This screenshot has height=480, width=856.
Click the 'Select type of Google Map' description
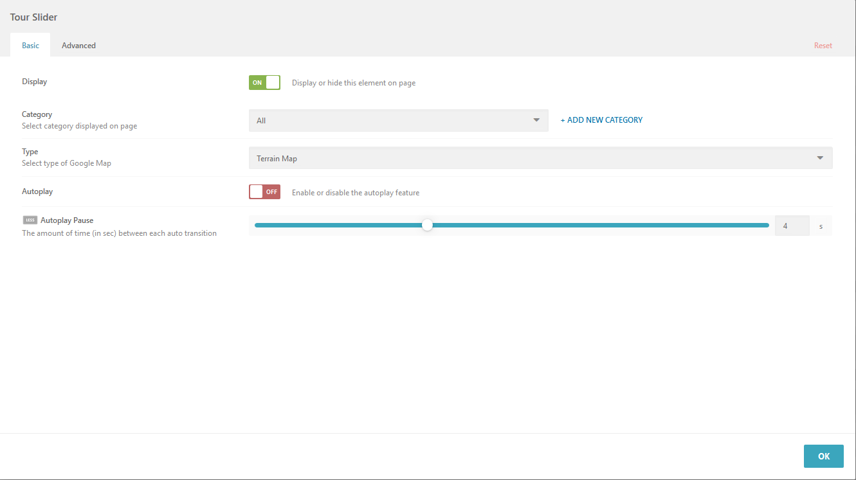coord(66,163)
